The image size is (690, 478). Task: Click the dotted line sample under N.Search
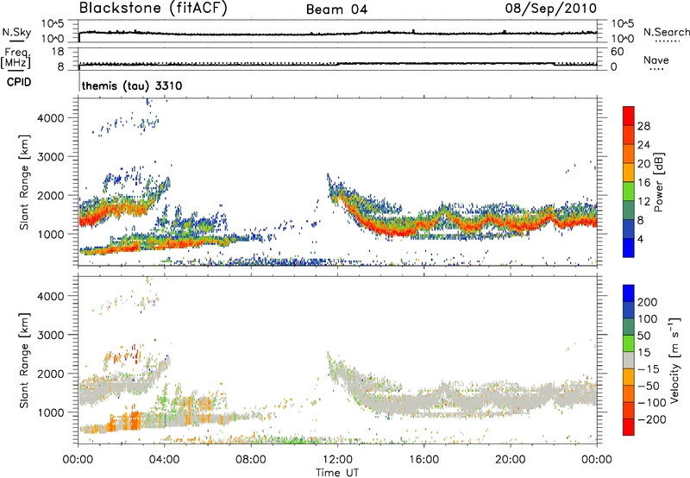(667, 41)
